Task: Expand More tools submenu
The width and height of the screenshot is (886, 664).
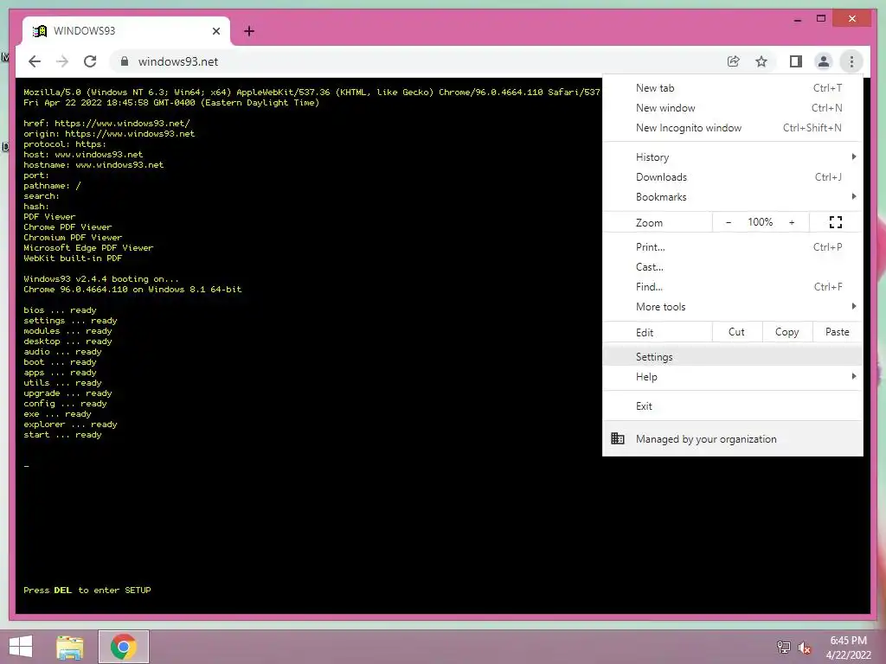Action: point(733,307)
